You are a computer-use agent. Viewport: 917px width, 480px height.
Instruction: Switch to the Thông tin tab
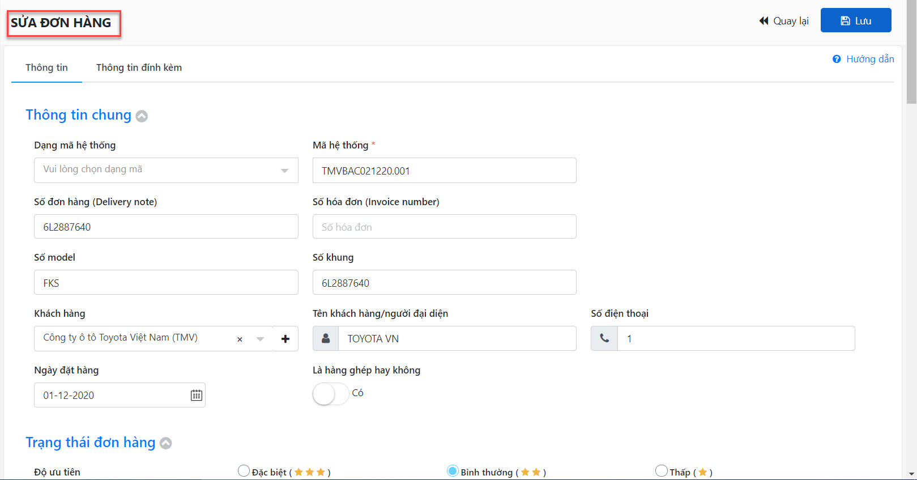[46, 67]
